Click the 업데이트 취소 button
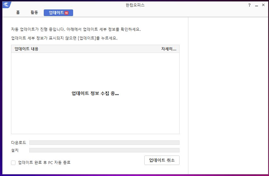 (x=162, y=160)
